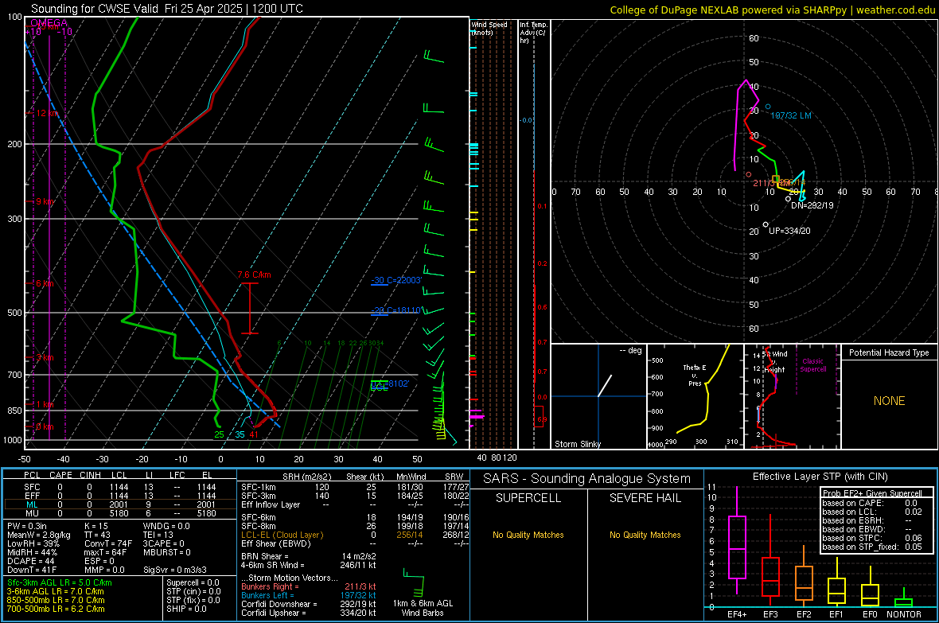This screenshot has height=623, width=939.
Task: Click the PW = 0.3in value
Action: click(x=29, y=526)
